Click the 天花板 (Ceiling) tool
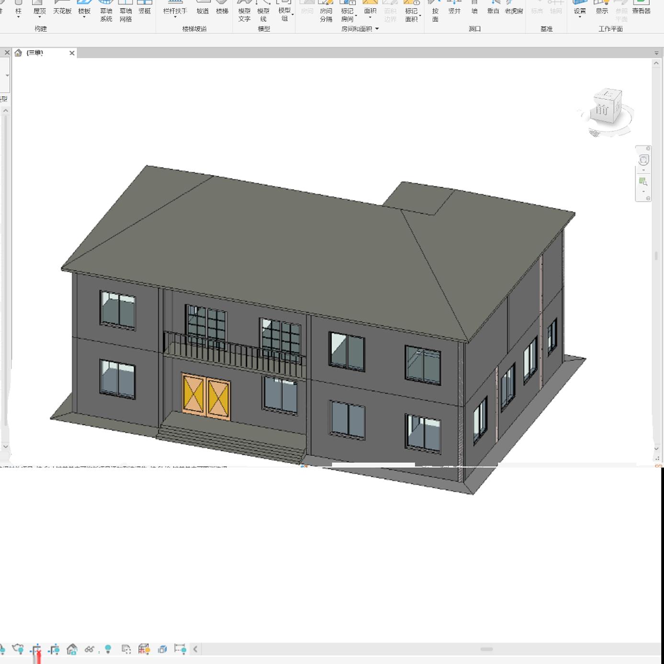 click(x=62, y=10)
